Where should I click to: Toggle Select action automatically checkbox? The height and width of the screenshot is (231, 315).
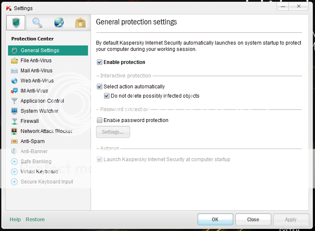tap(99, 87)
